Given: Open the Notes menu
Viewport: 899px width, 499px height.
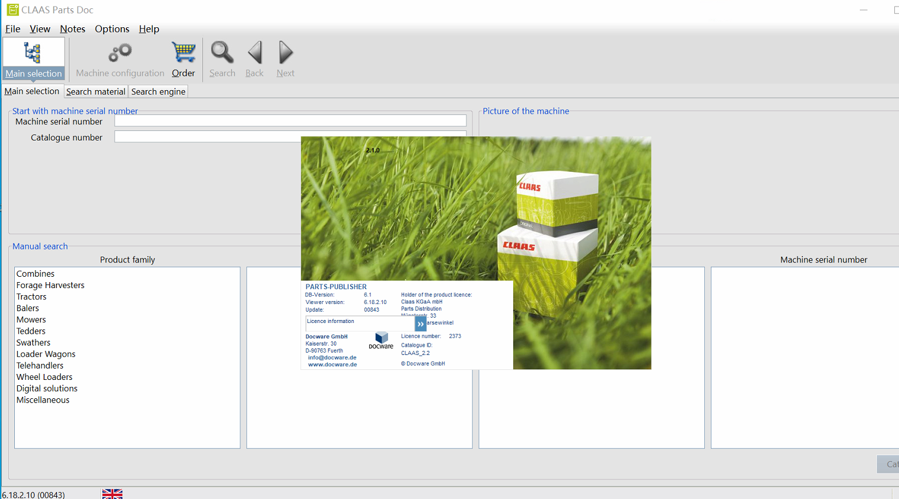Looking at the screenshot, I should point(72,28).
